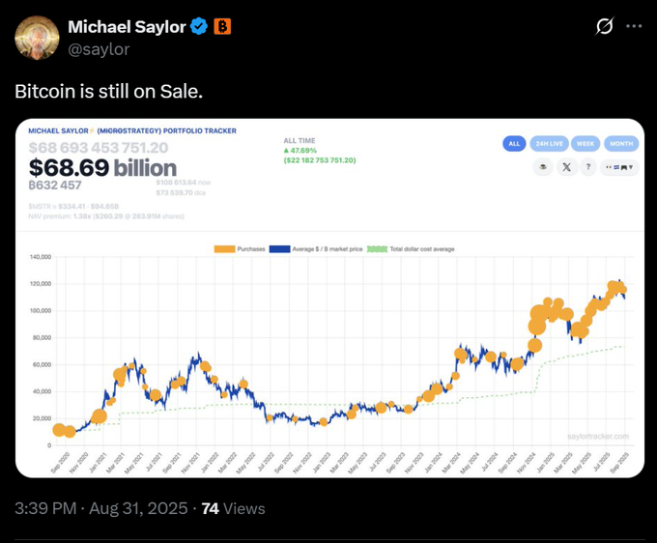Open the three-dot more options menu
657x543 pixels.
pos(634,26)
